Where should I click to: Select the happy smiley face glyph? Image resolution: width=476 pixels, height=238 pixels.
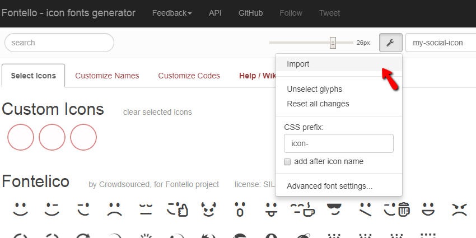[x=21, y=210]
